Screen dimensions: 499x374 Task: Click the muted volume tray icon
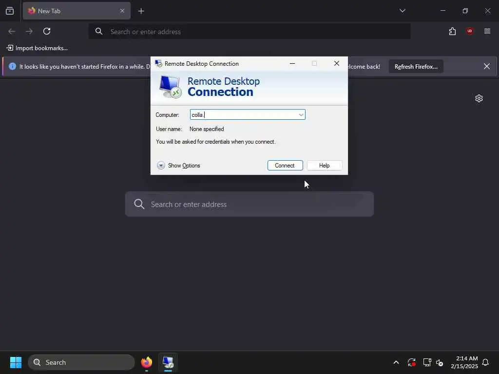(x=440, y=362)
